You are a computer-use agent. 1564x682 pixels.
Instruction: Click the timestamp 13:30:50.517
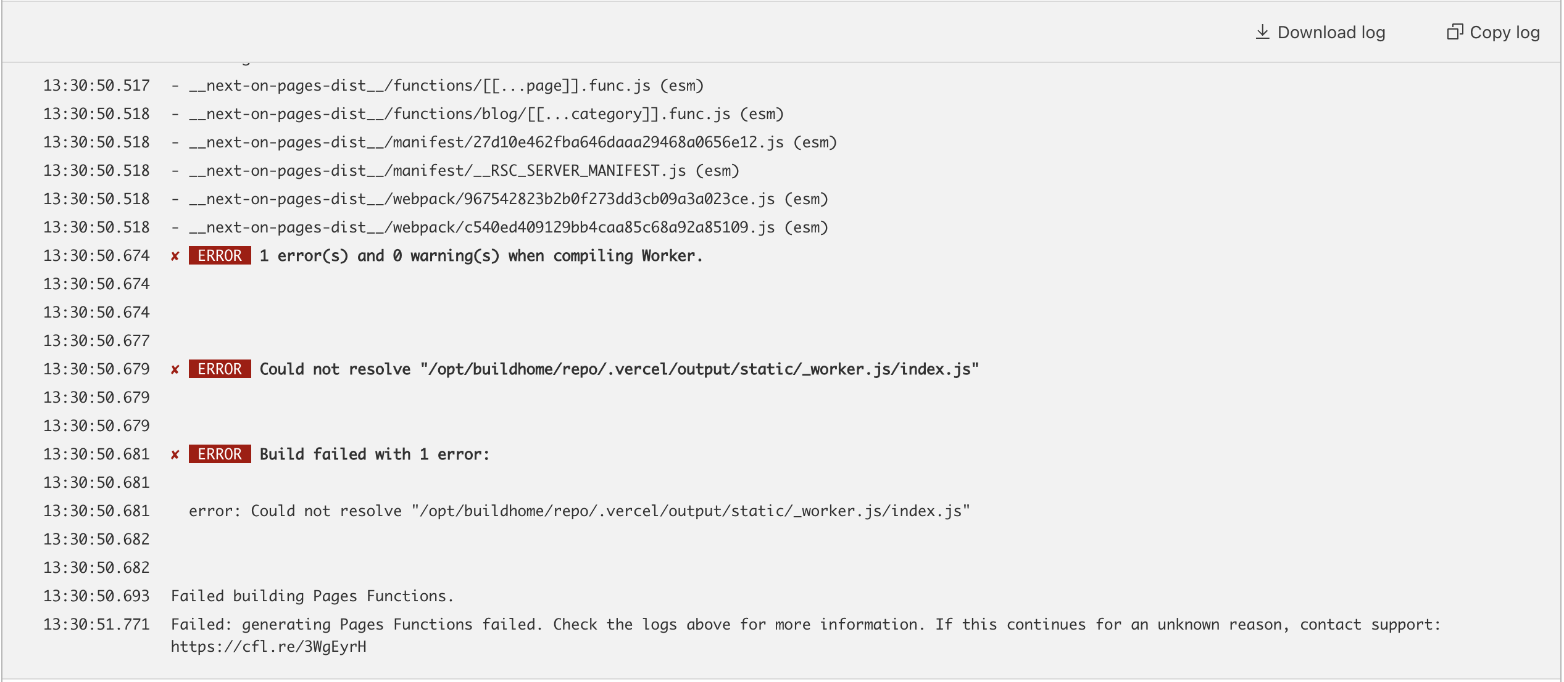coord(96,85)
